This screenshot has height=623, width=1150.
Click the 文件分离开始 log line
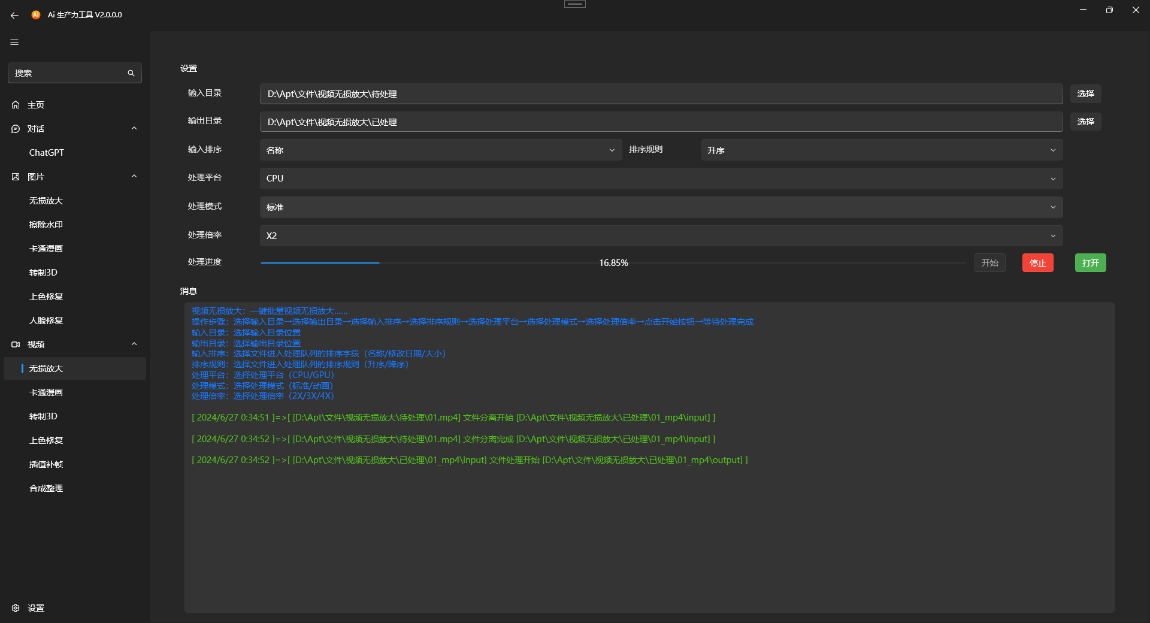click(x=453, y=418)
